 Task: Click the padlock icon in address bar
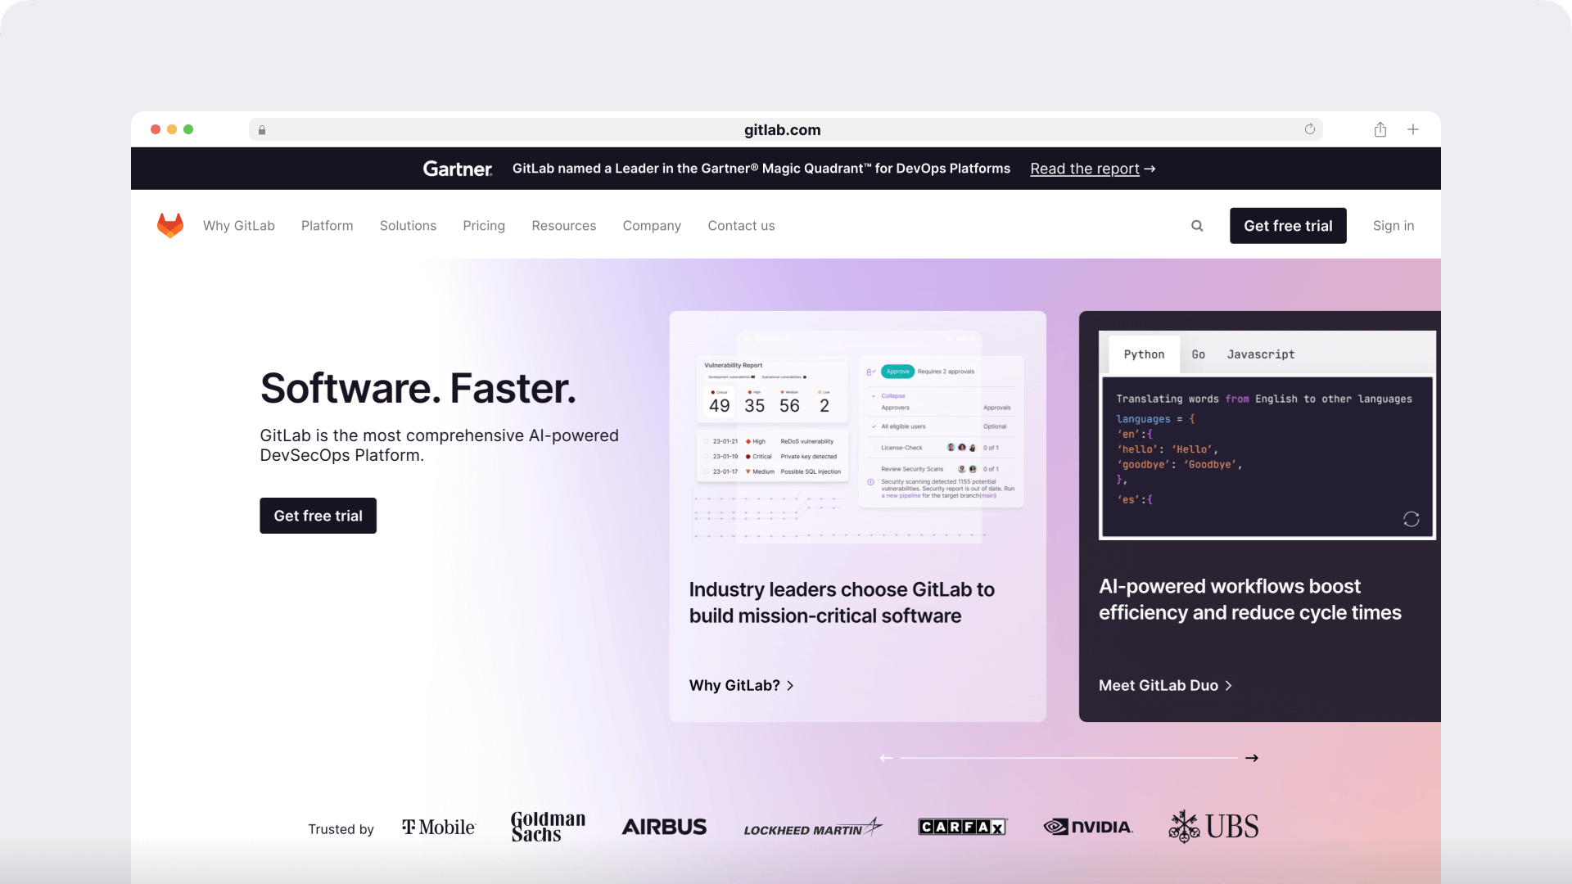click(262, 130)
